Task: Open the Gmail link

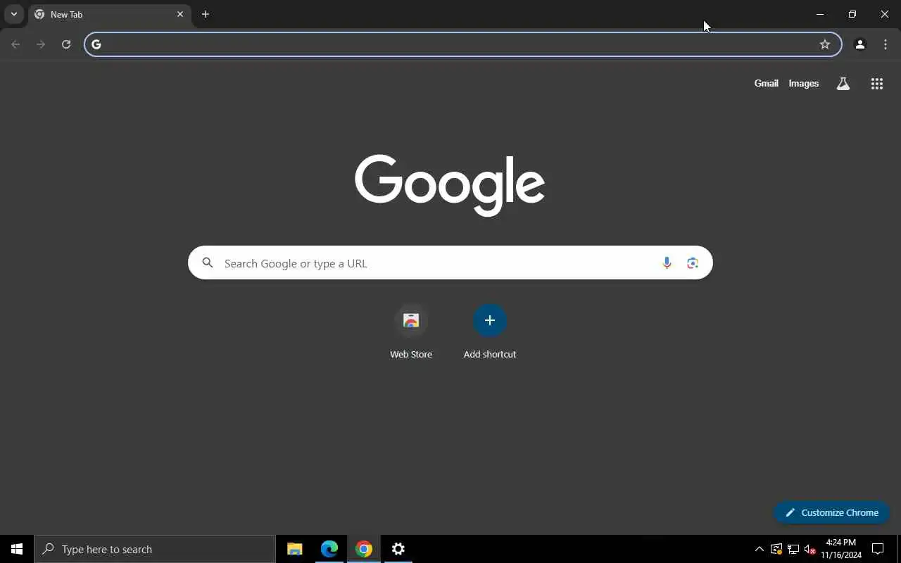Action: (766, 83)
